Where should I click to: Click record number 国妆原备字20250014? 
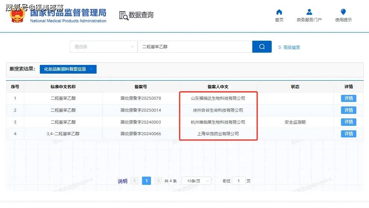[141, 110]
